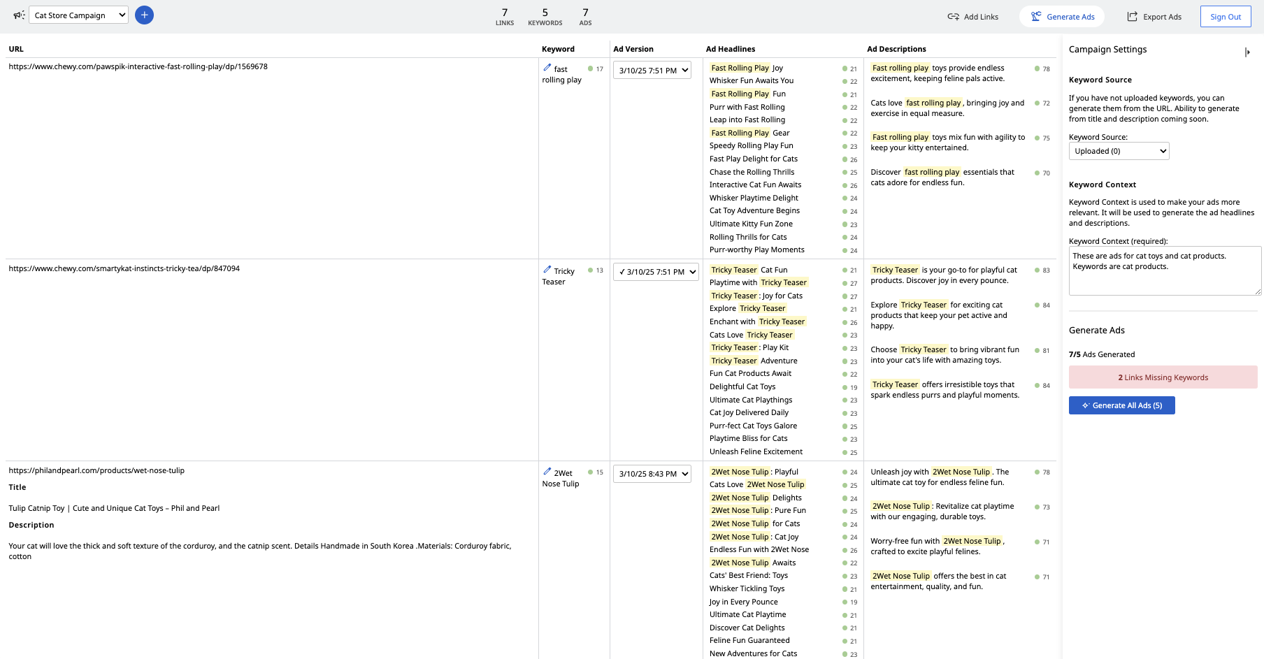Click the chewy smartykat tricky teaser URL

tap(124, 269)
